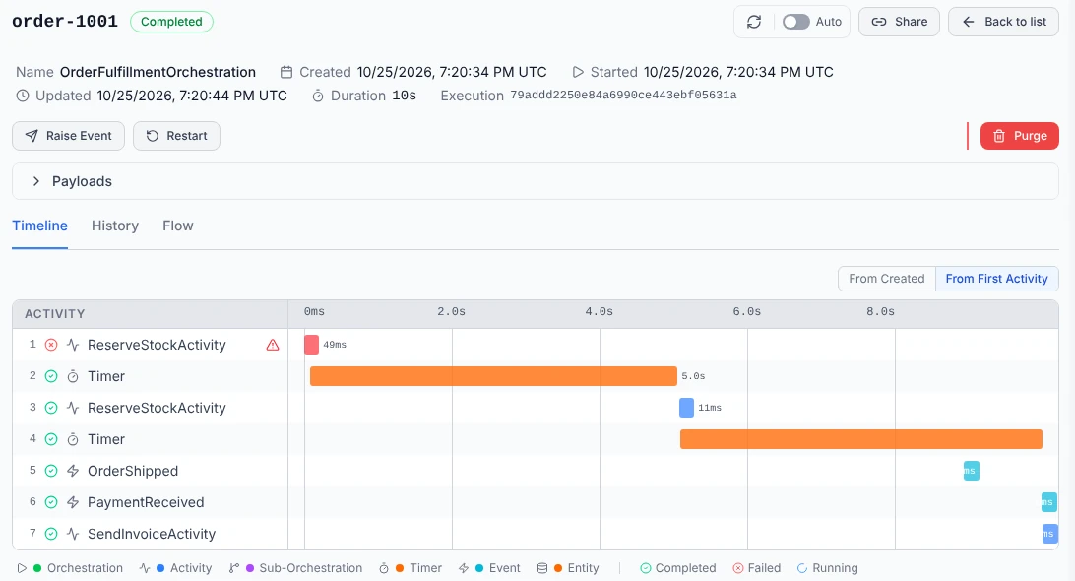Click the orange Entity legend dot
This screenshot has width=1075, height=581.
click(x=558, y=568)
